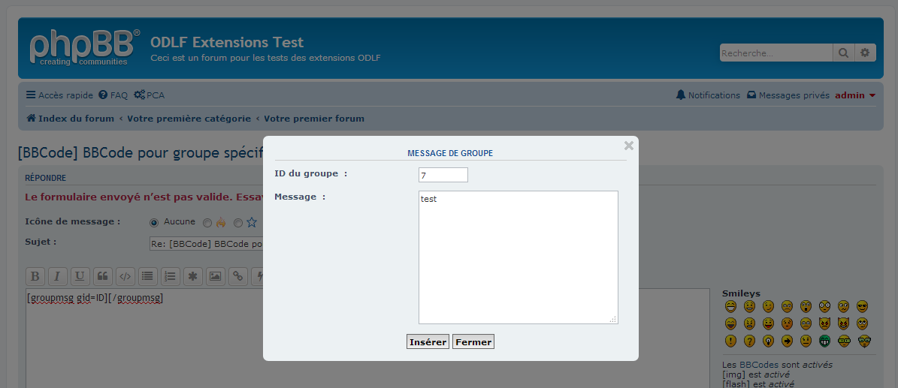The height and width of the screenshot is (388, 898).
Task: Open the Notifications dropdown
Action: [708, 95]
